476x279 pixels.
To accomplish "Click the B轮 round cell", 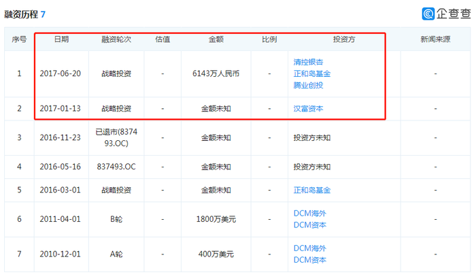I will (116, 219).
